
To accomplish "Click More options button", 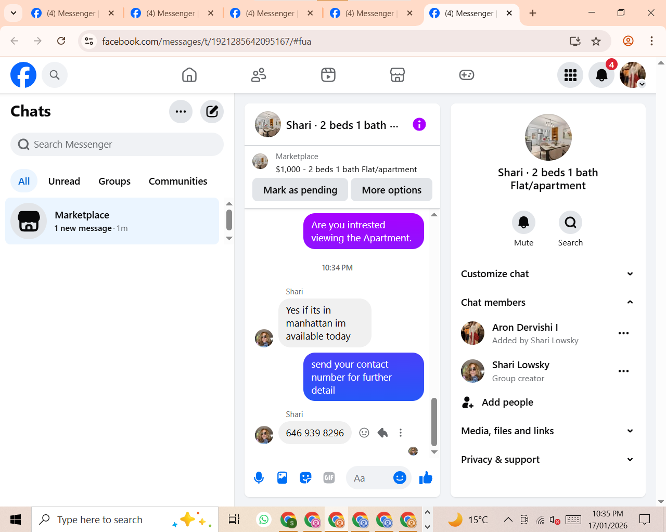I will pos(392,190).
